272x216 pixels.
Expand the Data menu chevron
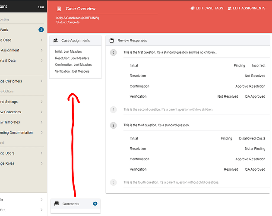(x=41, y=60)
